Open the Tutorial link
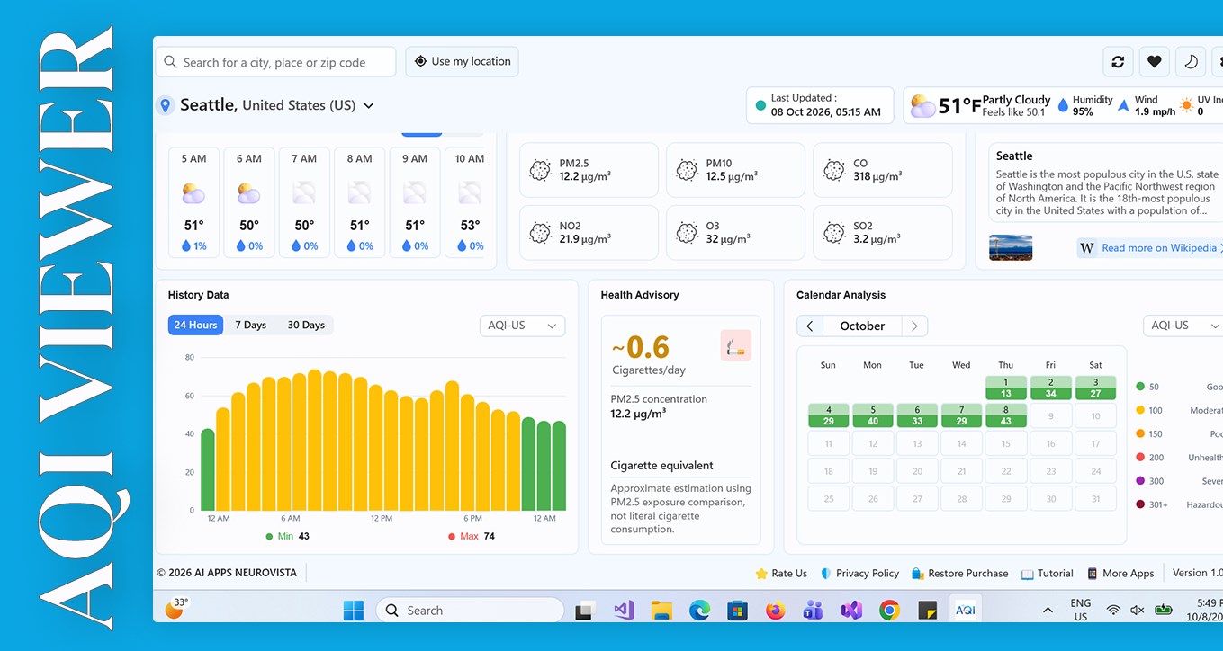This screenshot has width=1223, height=651. (x=1048, y=574)
